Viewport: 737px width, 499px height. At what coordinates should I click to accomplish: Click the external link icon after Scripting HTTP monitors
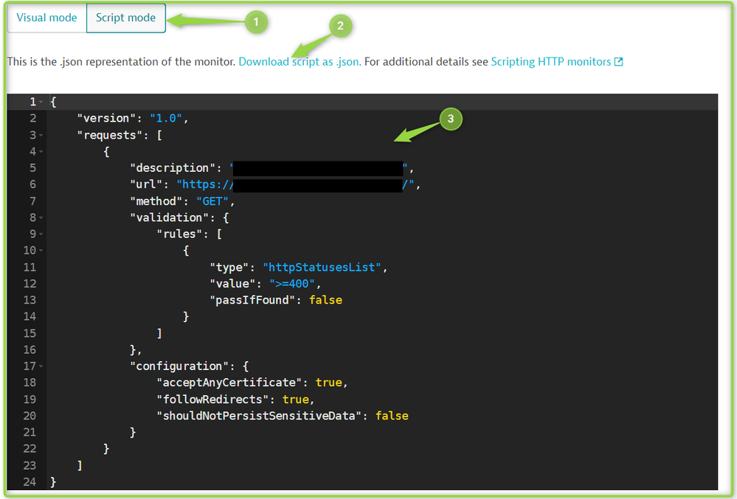click(x=619, y=62)
